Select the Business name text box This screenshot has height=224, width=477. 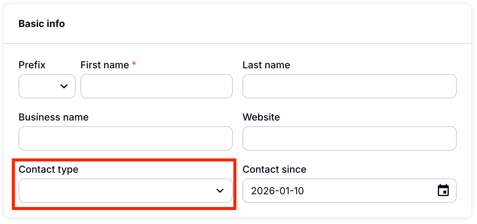(x=125, y=138)
